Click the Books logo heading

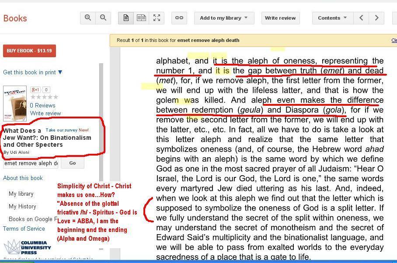[15, 18]
